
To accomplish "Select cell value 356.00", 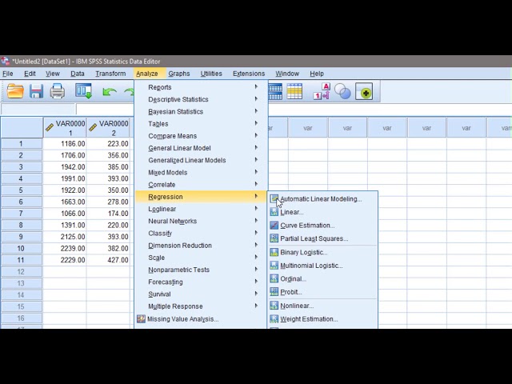I will 109,155.
